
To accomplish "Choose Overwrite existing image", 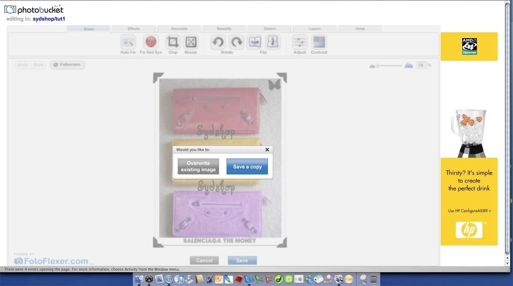I will point(198,166).
